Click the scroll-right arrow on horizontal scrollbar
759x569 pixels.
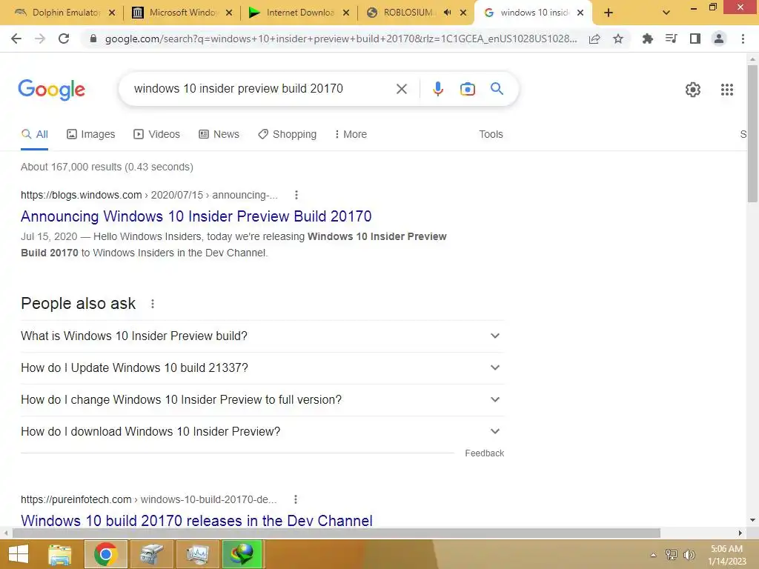pyautogui.click(x=740, y=533)
